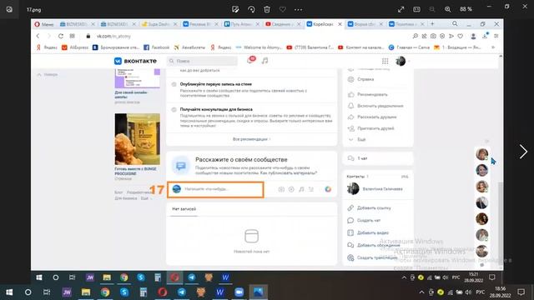Click Добавить видео

tap(373, 232)
